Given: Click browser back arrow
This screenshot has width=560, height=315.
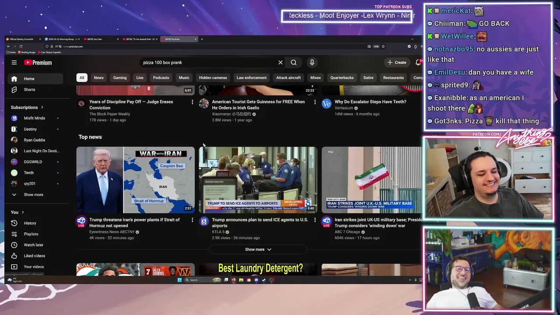Looking at the screenshot, I should click(x=8, y=46).
